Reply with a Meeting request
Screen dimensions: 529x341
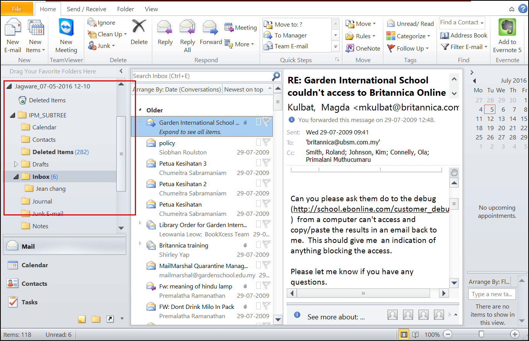click(x=241, y=27)
